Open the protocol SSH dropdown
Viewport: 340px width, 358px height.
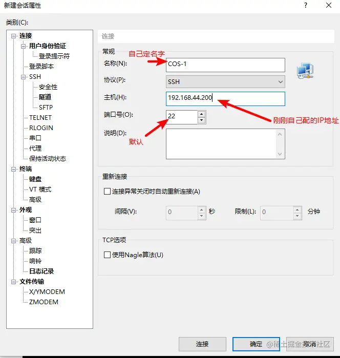(225, 82)
